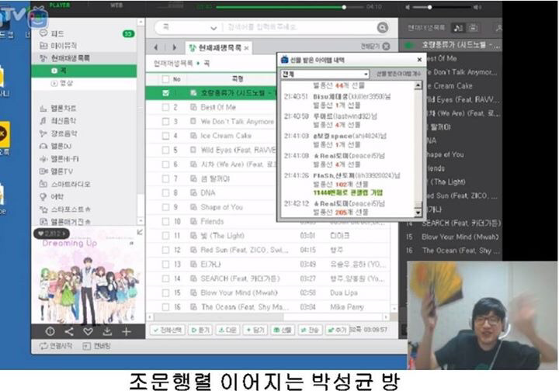The image size is (559, 391).
Task: Open 멜론DJ in the sidebar
Action: [x=55, y=146]
